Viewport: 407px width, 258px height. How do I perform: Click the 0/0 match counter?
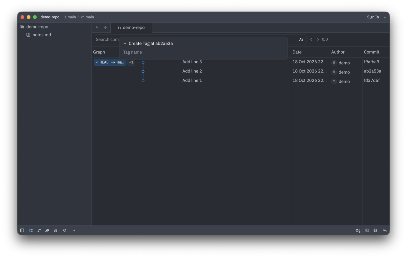[x=325, y=39]
